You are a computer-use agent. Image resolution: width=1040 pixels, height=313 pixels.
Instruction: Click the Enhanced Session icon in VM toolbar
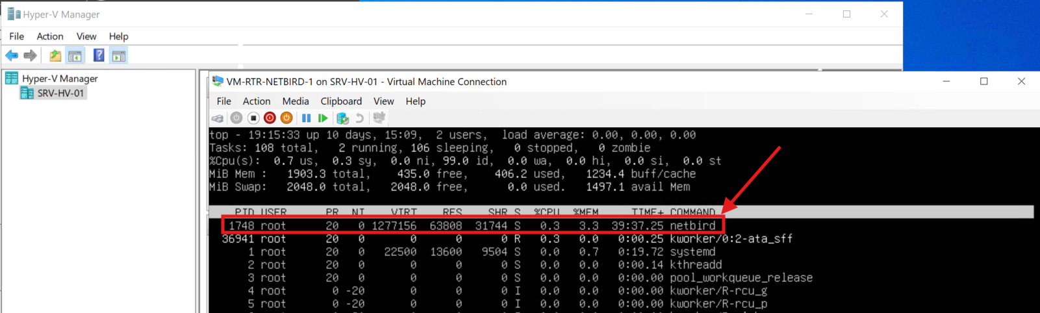point(379,118)
